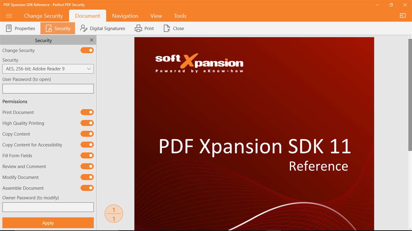Open Digital Signatures panel
This screenshot has width=412, height=231.
102,29
